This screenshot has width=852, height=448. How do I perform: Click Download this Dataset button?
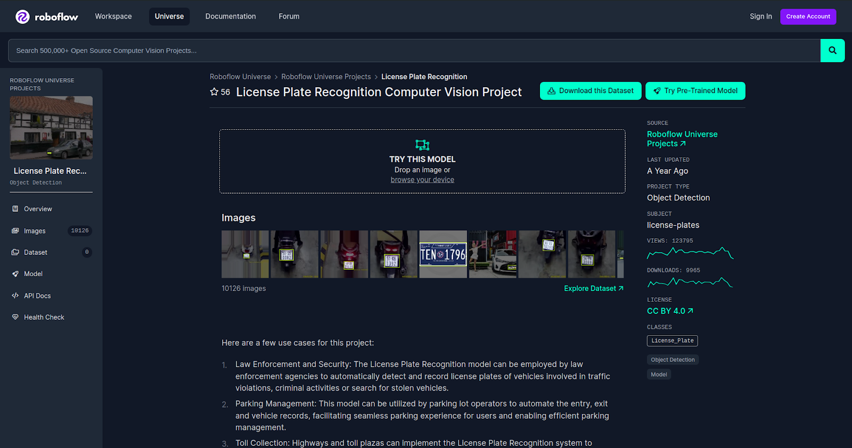[x=591, y=91]
